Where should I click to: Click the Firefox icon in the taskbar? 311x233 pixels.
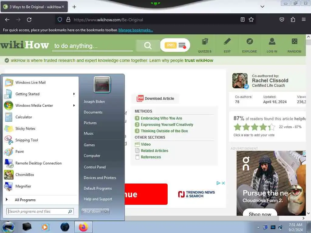[83, 227]
